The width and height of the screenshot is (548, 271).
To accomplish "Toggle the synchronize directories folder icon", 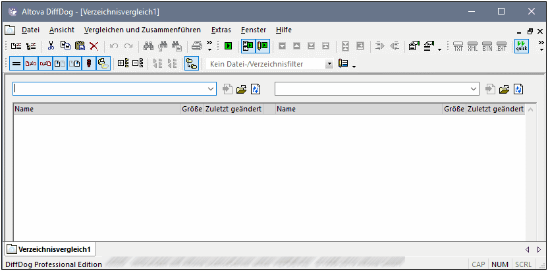I will point(192,64).
